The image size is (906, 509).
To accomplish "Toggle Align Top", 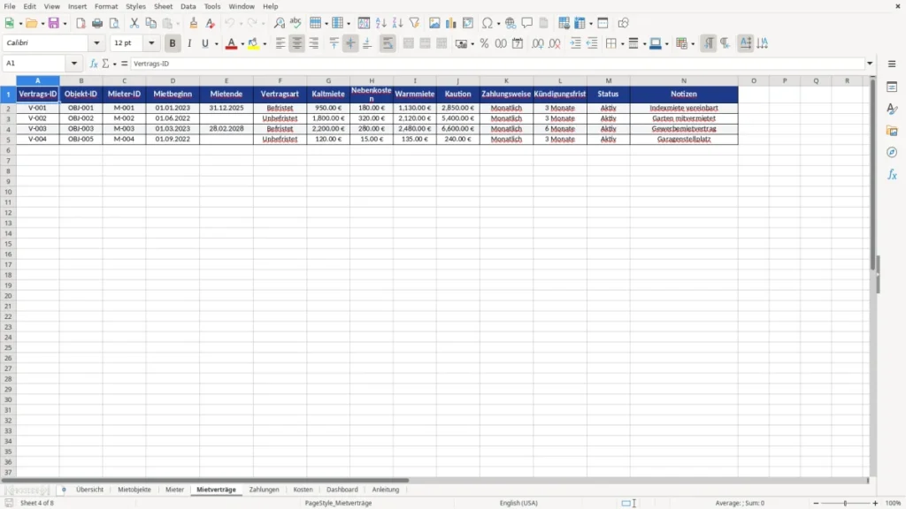I will pos(334,43).
